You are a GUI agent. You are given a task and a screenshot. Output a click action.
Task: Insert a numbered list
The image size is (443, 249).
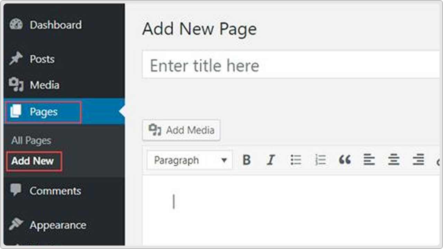(x=320, y=160)
